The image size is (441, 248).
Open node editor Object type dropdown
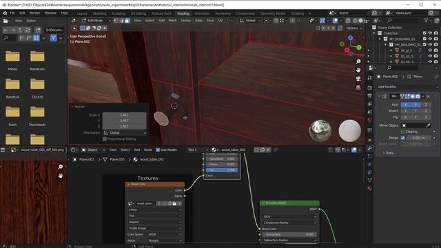point(93,150)
